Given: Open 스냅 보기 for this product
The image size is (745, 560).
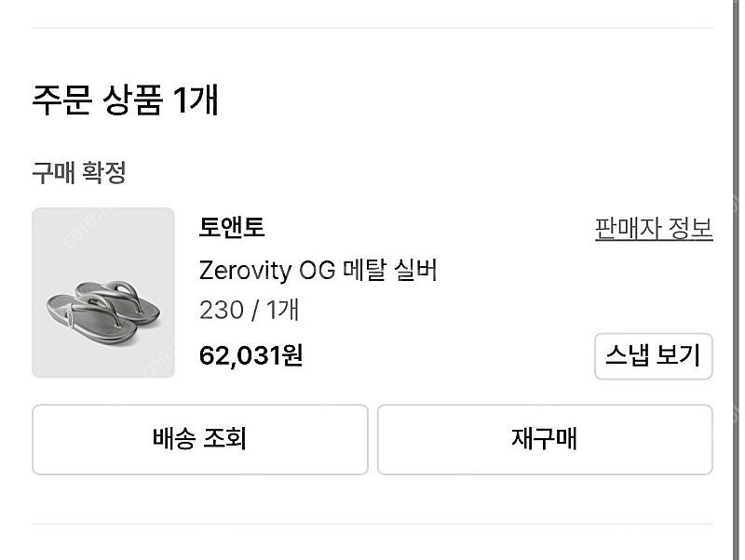Looking at the screenshot, I should pos(653,356).
